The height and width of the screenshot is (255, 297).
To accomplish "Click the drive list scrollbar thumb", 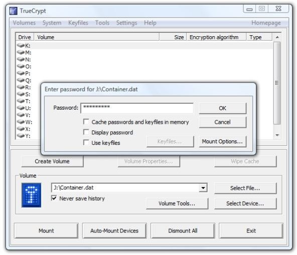I will [277, 83].
